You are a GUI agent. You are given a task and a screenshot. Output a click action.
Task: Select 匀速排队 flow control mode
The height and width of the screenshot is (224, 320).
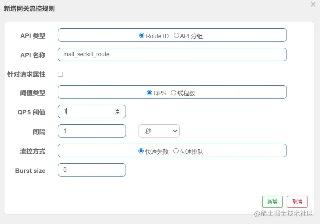click(176, 151)
